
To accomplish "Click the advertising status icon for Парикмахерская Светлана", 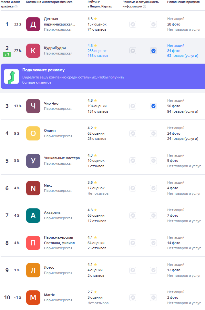I will click(133, 243).
